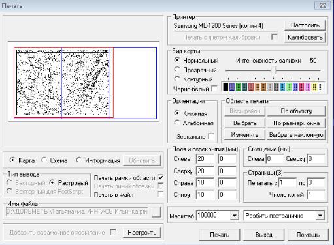Click the Масштаб 100000 field
Viewport: 334px width, 245px height.
(x=214, y=216)
